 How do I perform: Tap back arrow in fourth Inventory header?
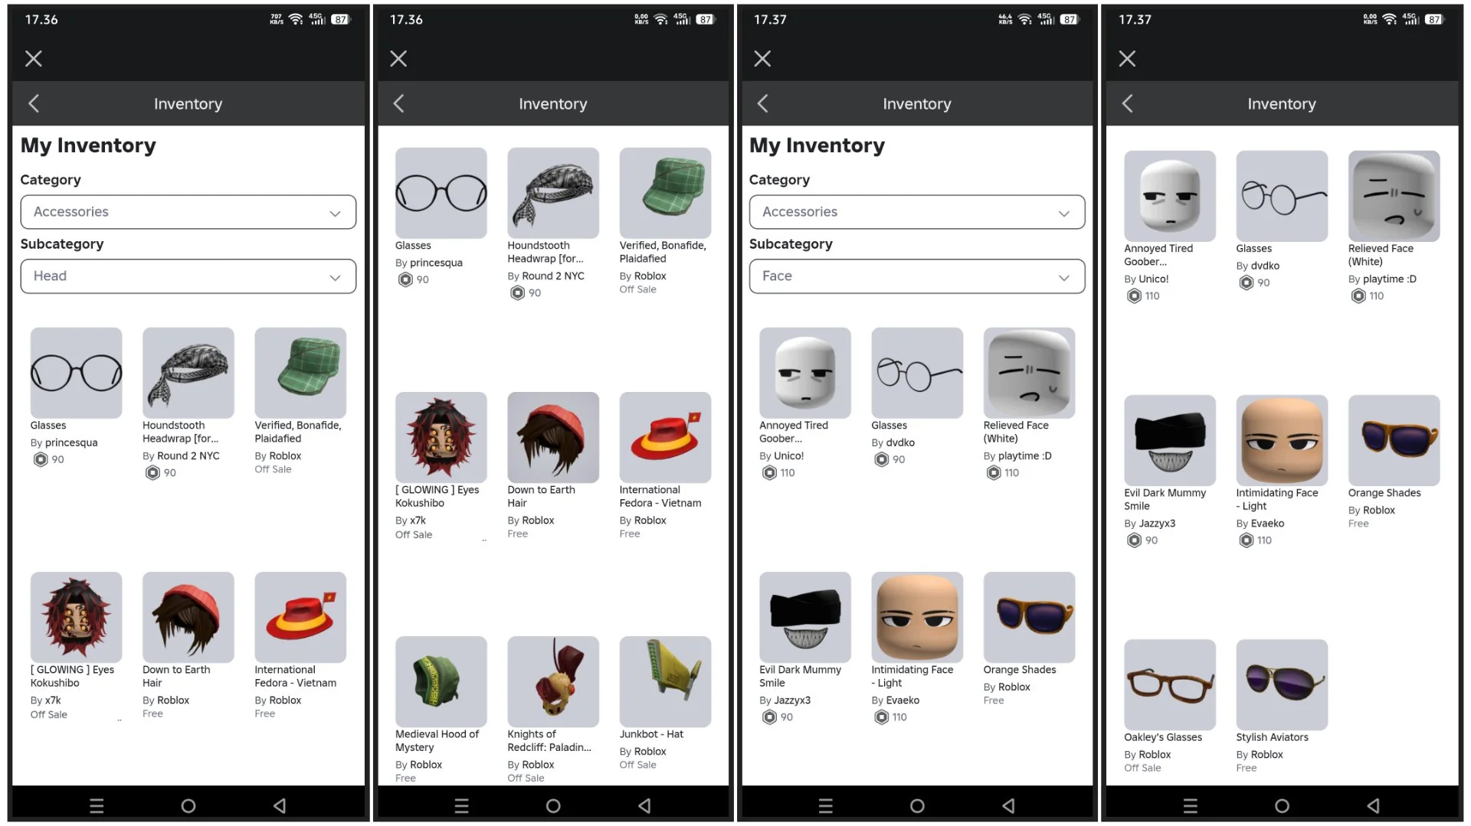1127,103
